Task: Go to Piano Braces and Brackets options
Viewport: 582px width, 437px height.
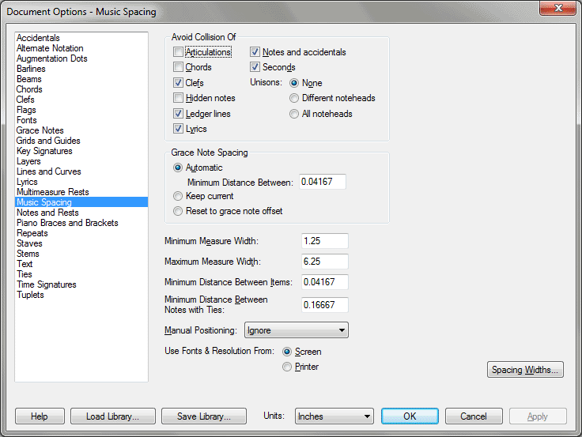Action: [x=67, y=223]
